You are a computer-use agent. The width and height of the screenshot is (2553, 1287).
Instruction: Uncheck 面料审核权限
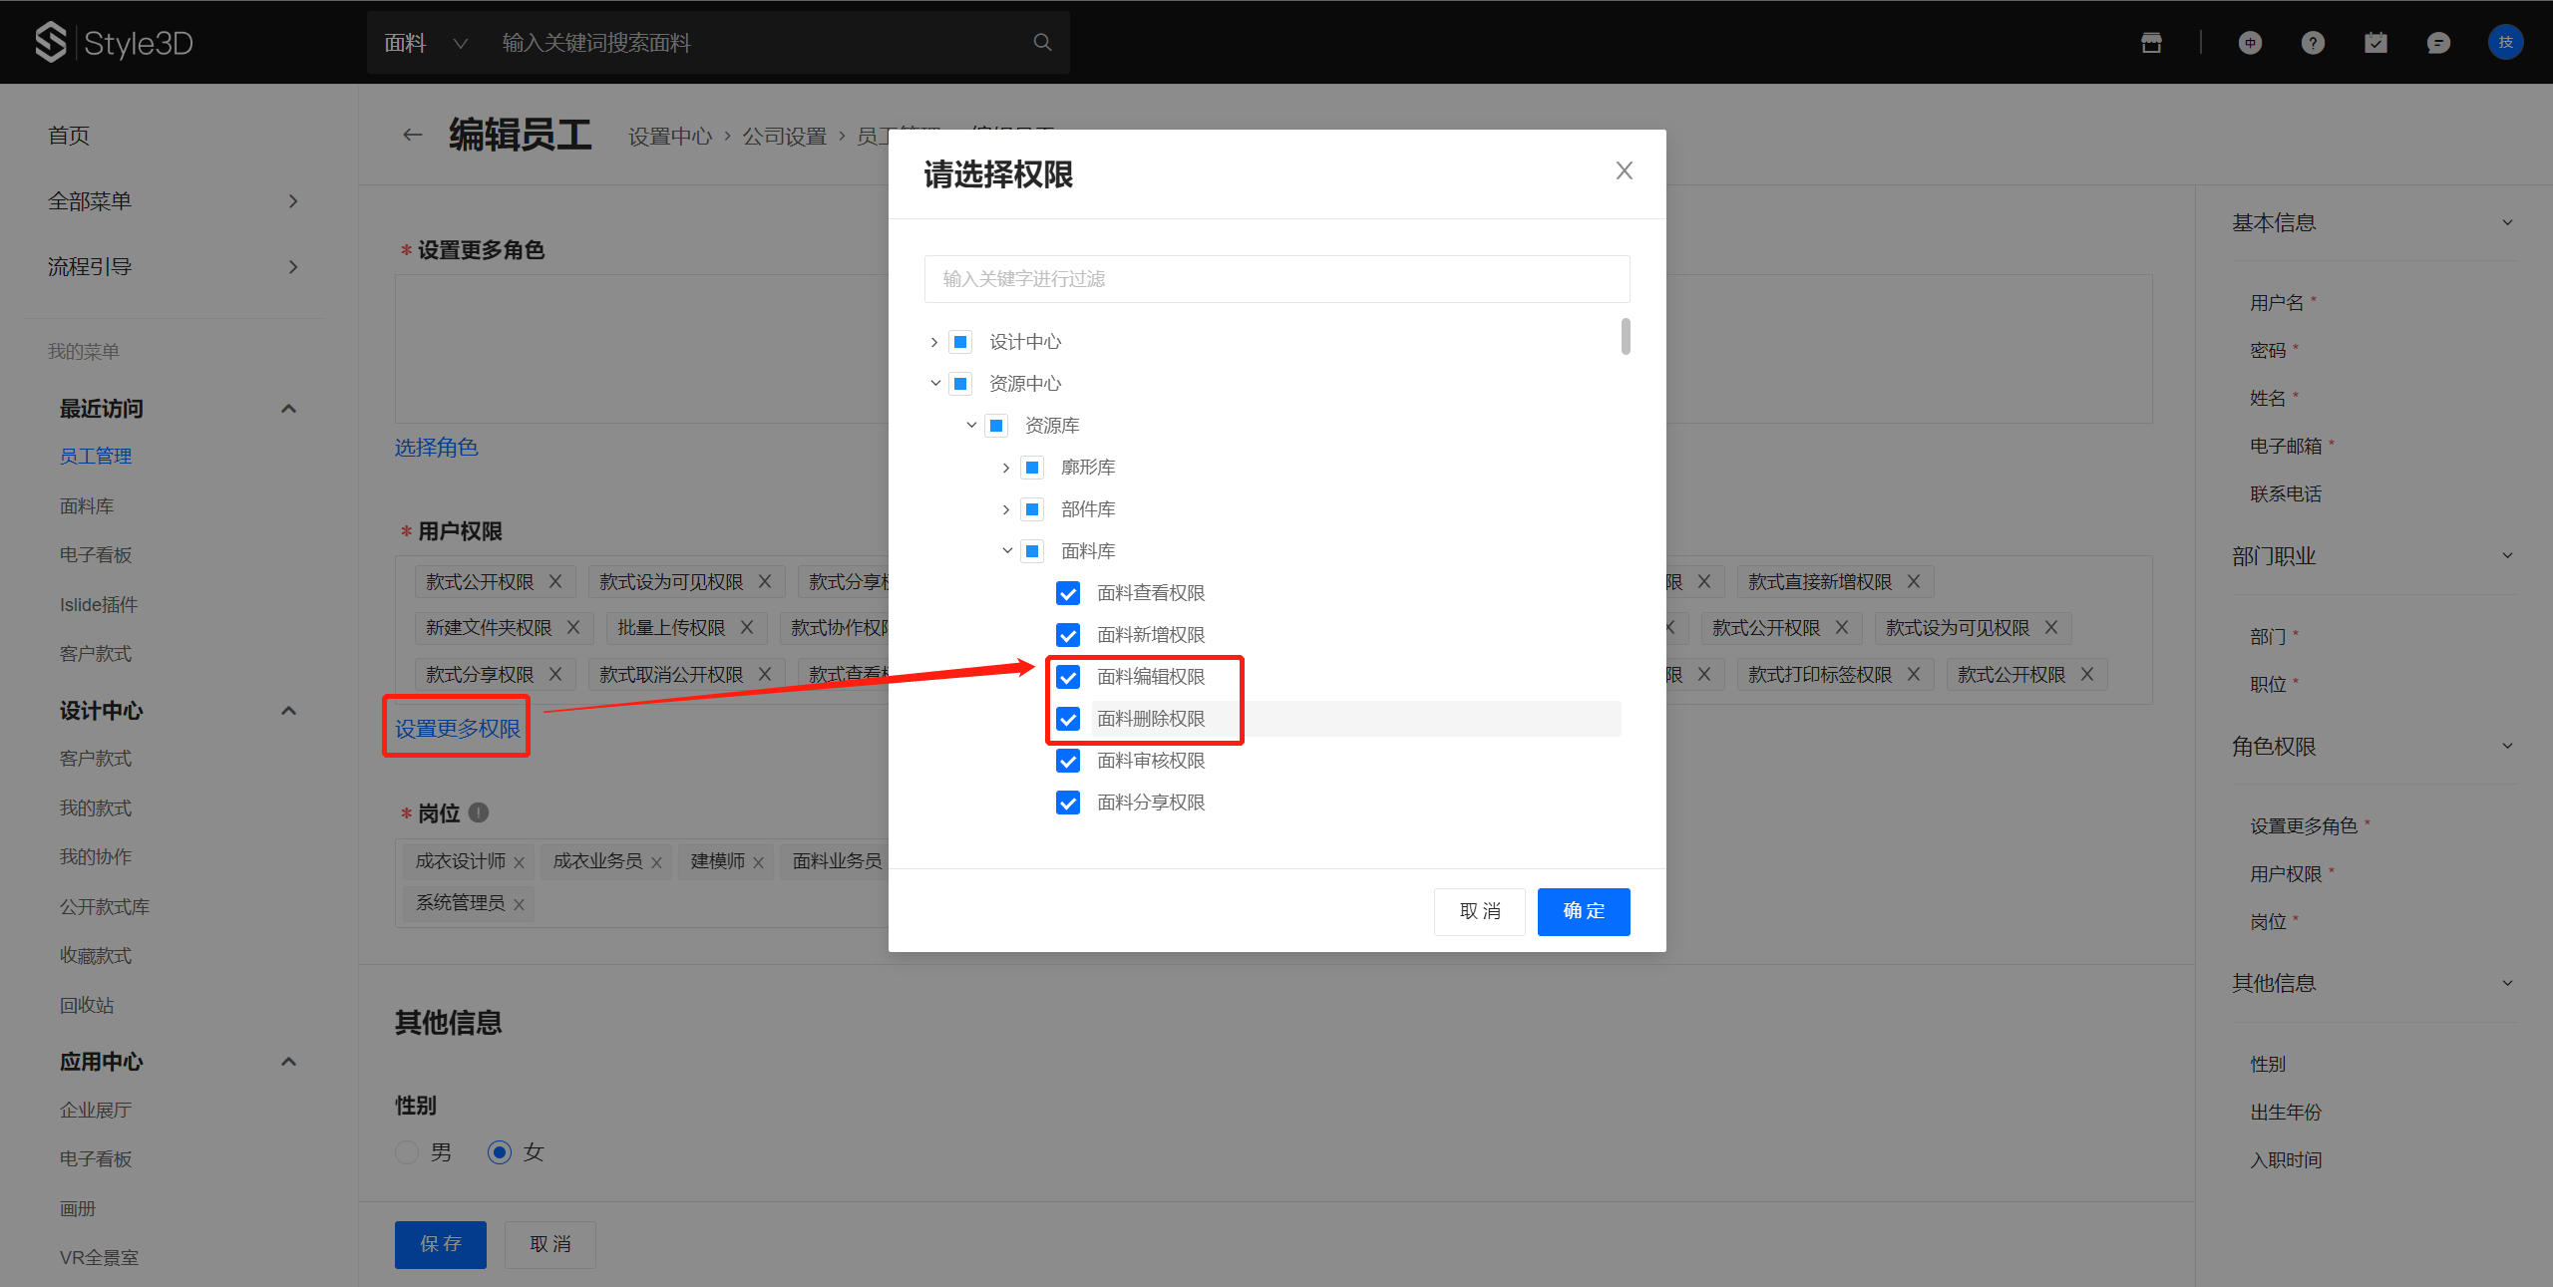(1068, 761)
